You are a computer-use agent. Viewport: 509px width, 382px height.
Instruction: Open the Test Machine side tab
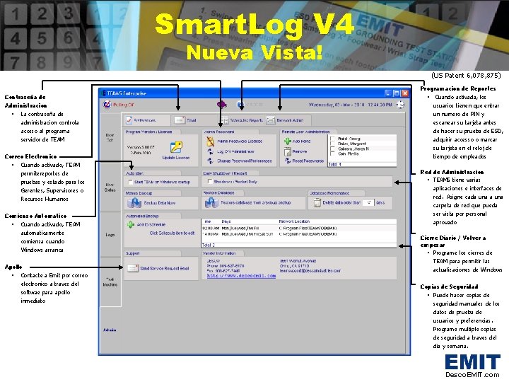[x=110, y=282]
